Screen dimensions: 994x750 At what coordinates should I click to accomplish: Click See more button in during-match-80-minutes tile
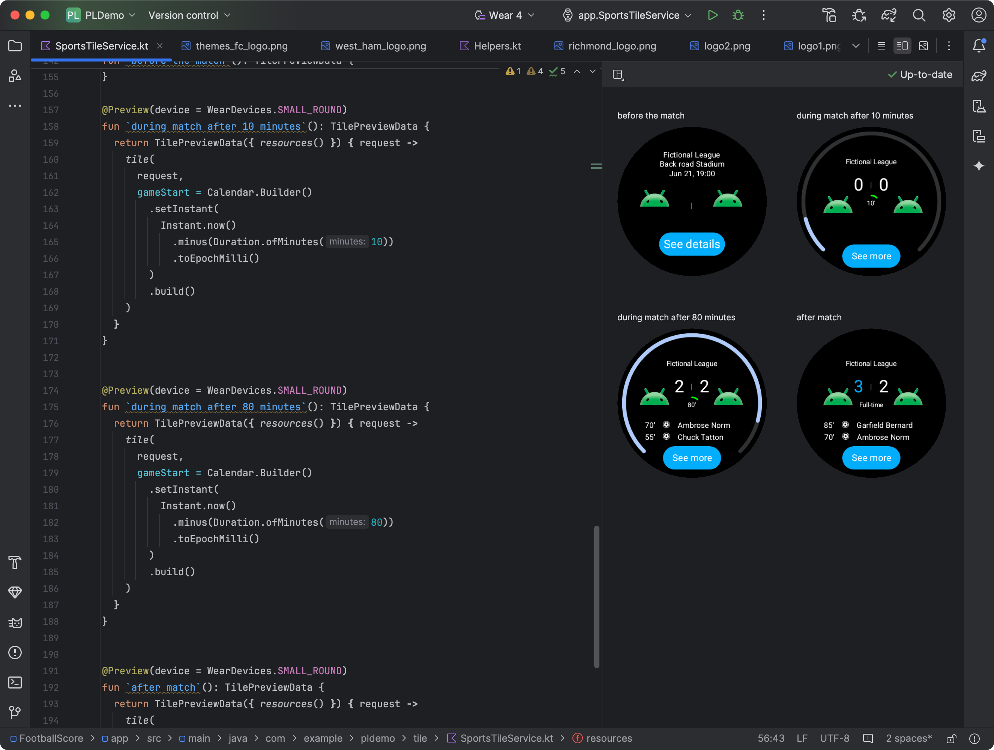[x=692, y=458]
